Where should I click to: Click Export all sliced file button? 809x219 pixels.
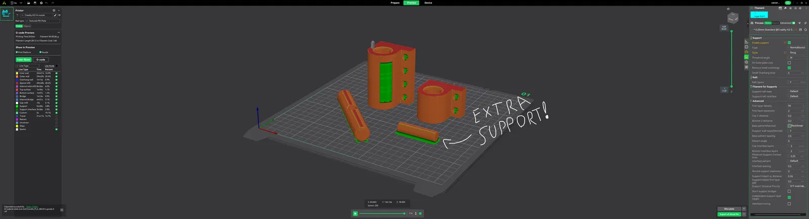point(729,214)
